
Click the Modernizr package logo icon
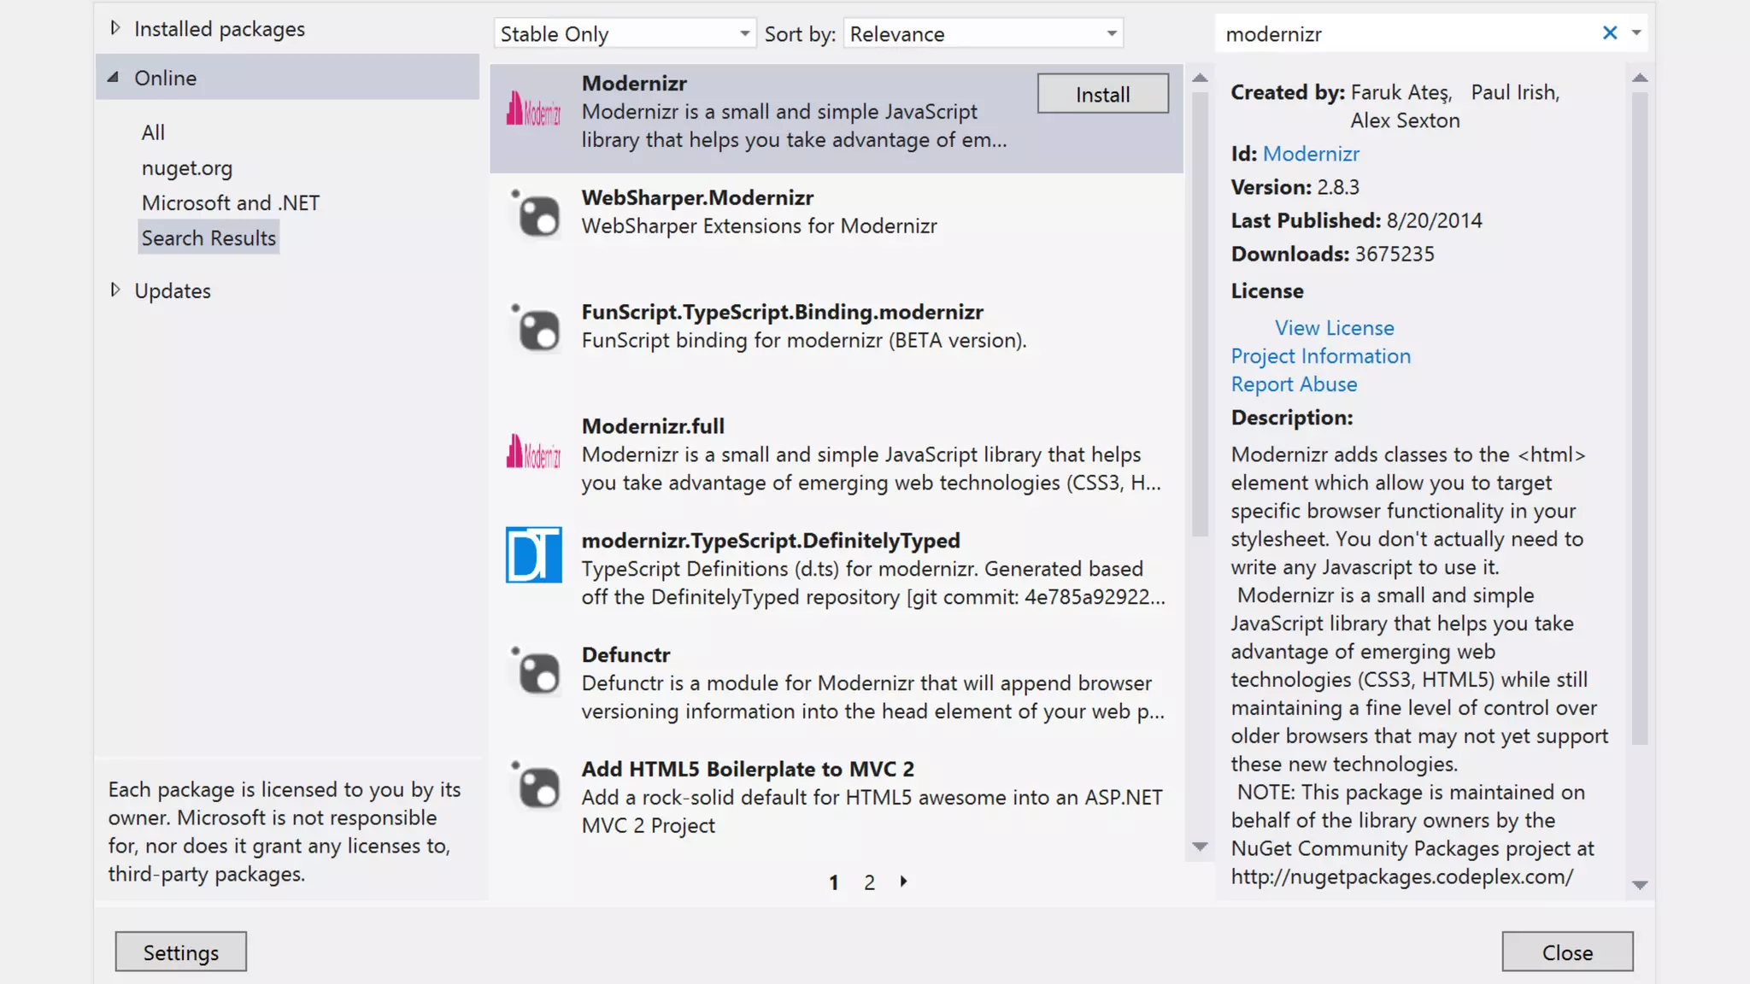[x=533, y=109]
